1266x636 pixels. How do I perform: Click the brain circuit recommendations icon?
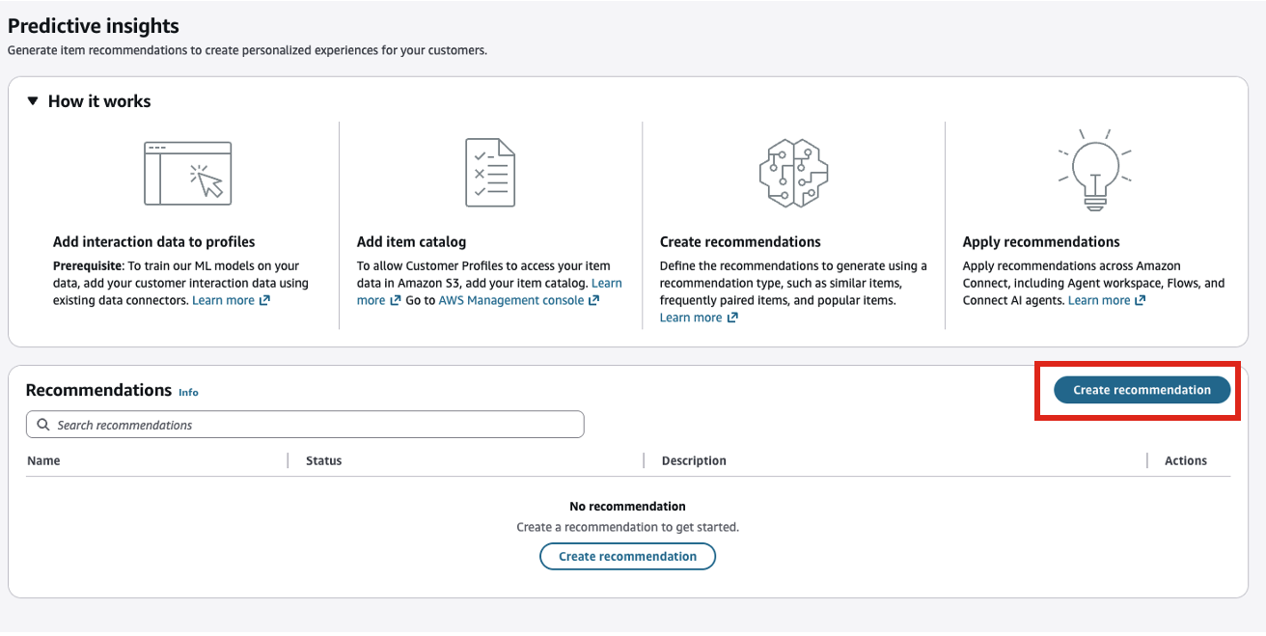point(793,173)
